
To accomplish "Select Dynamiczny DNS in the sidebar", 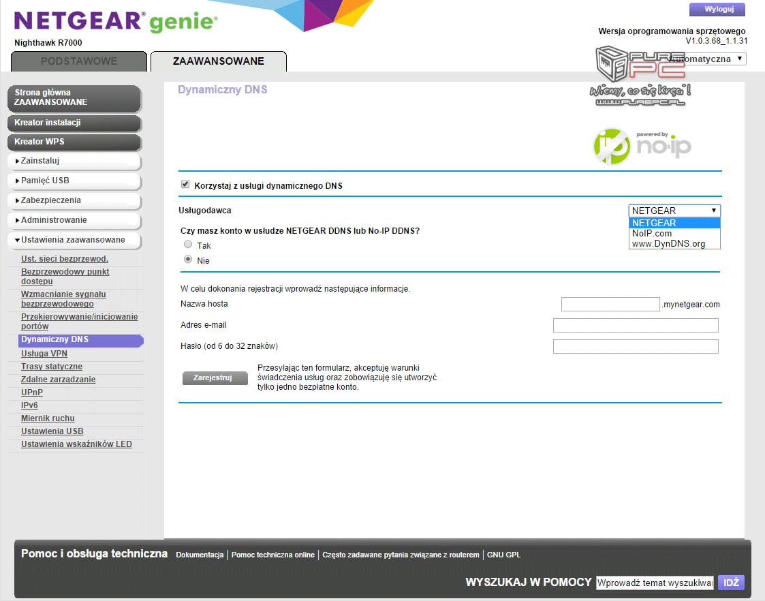I will tap(80, 340).
